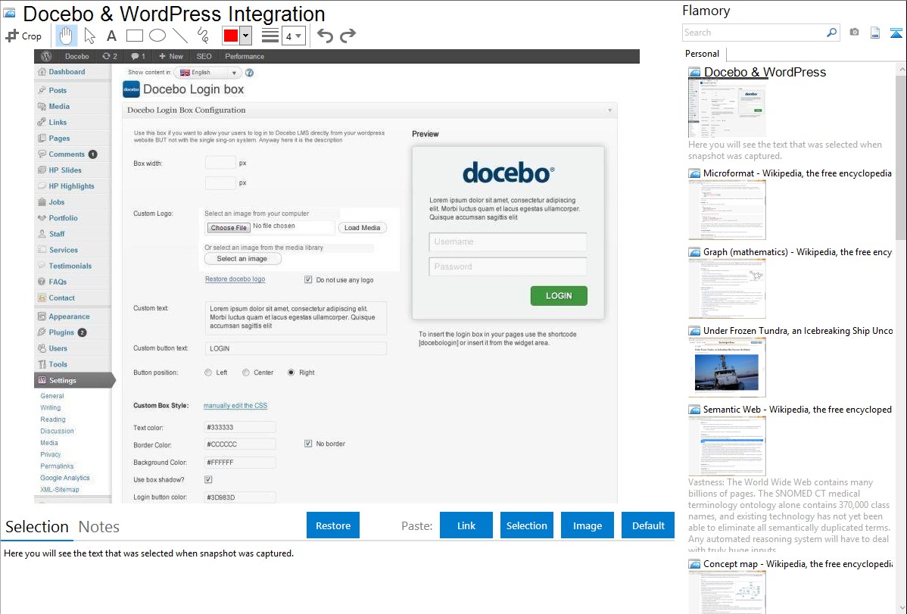This screenshot has height=614, width=907.
Task: Select the freehand scribble tool
Action: click(x=202, y=36)
